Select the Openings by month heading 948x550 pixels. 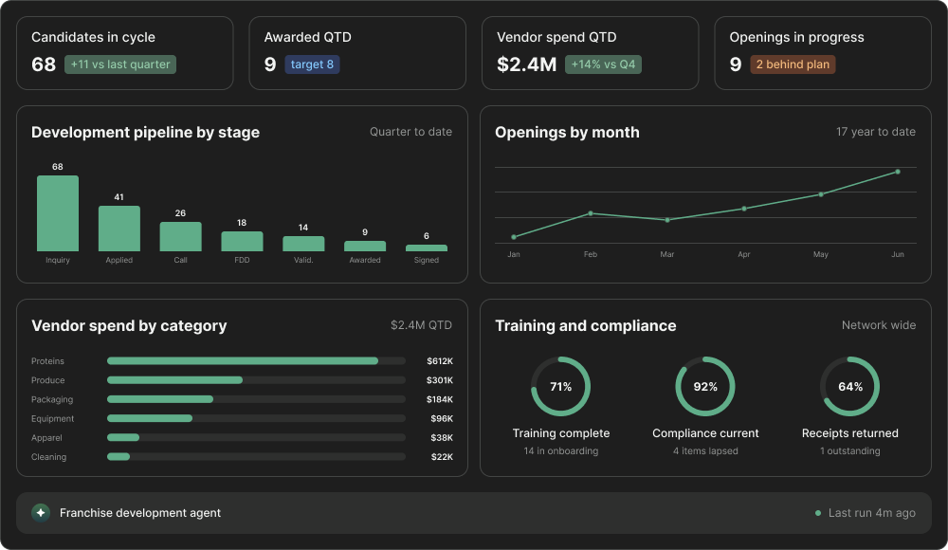[x=567, y=132]
